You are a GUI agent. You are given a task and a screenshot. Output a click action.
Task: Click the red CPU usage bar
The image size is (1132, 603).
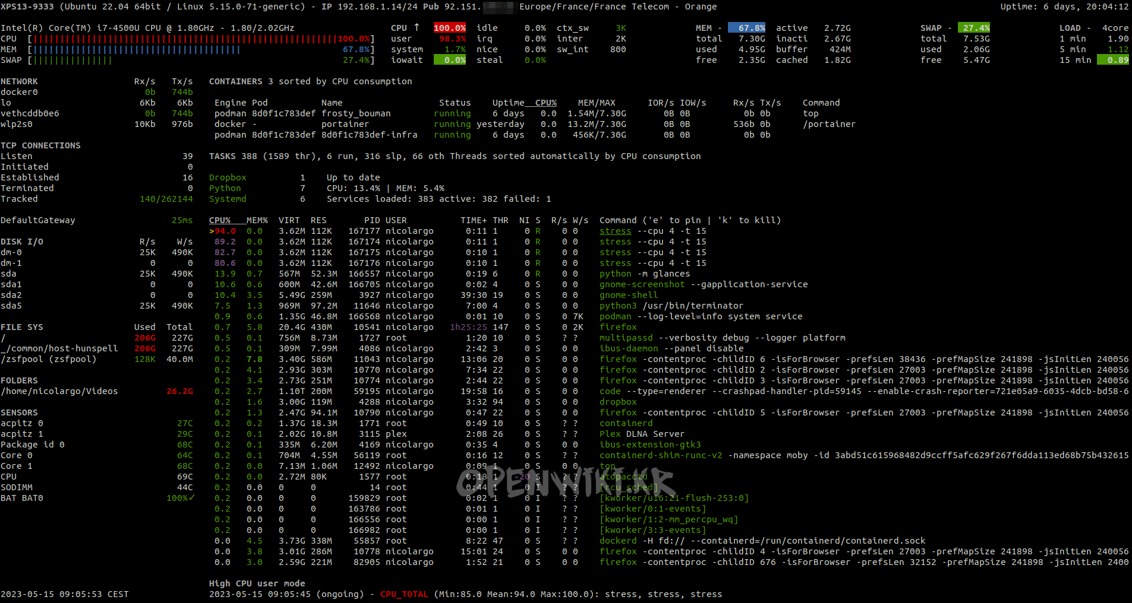184,39
